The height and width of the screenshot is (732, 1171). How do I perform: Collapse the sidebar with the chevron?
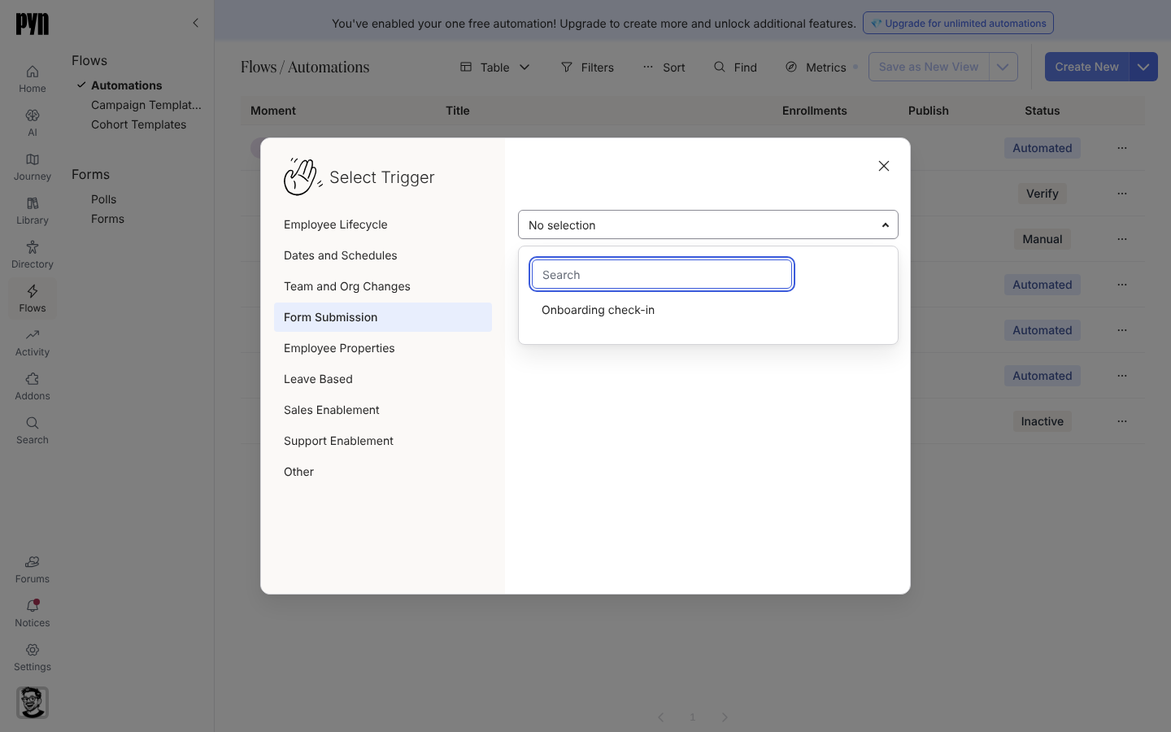click(x=195, y=23)
